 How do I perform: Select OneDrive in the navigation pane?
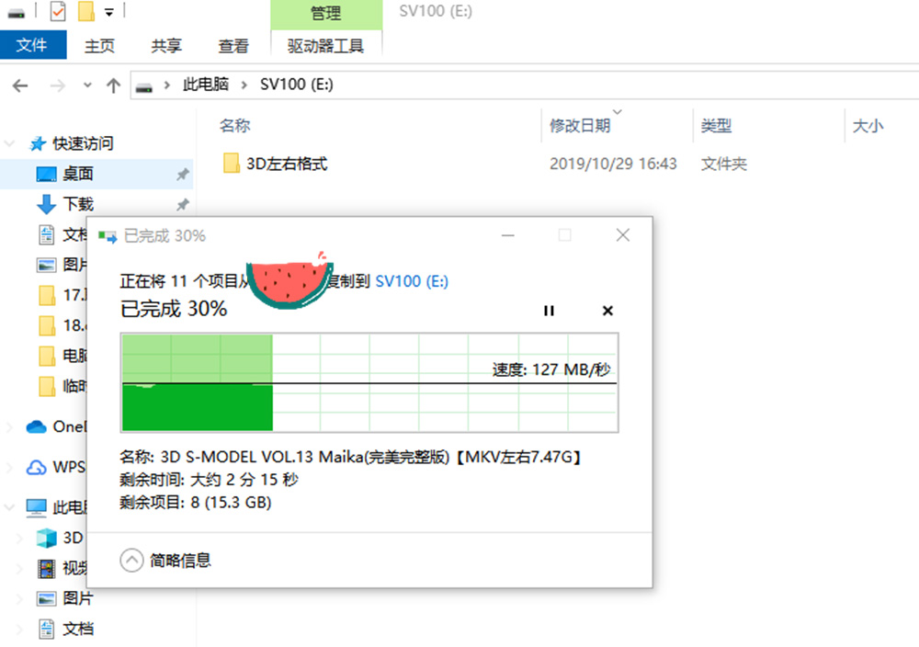click(x=56, y=426)
